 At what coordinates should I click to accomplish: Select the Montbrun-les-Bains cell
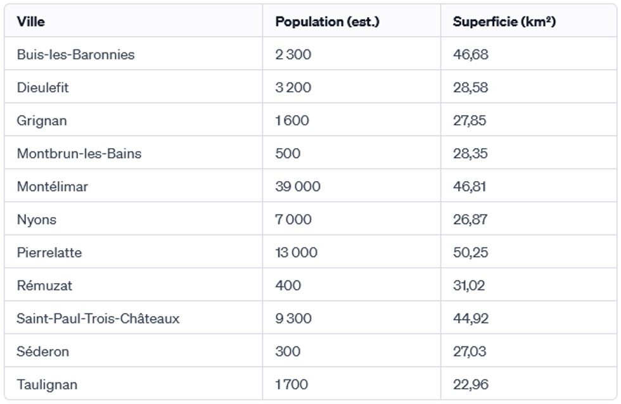[x=79, y=153]
